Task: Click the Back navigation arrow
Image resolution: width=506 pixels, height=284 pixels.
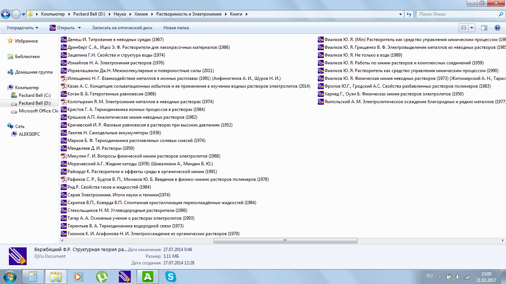Action: click(x=6, y=14)
